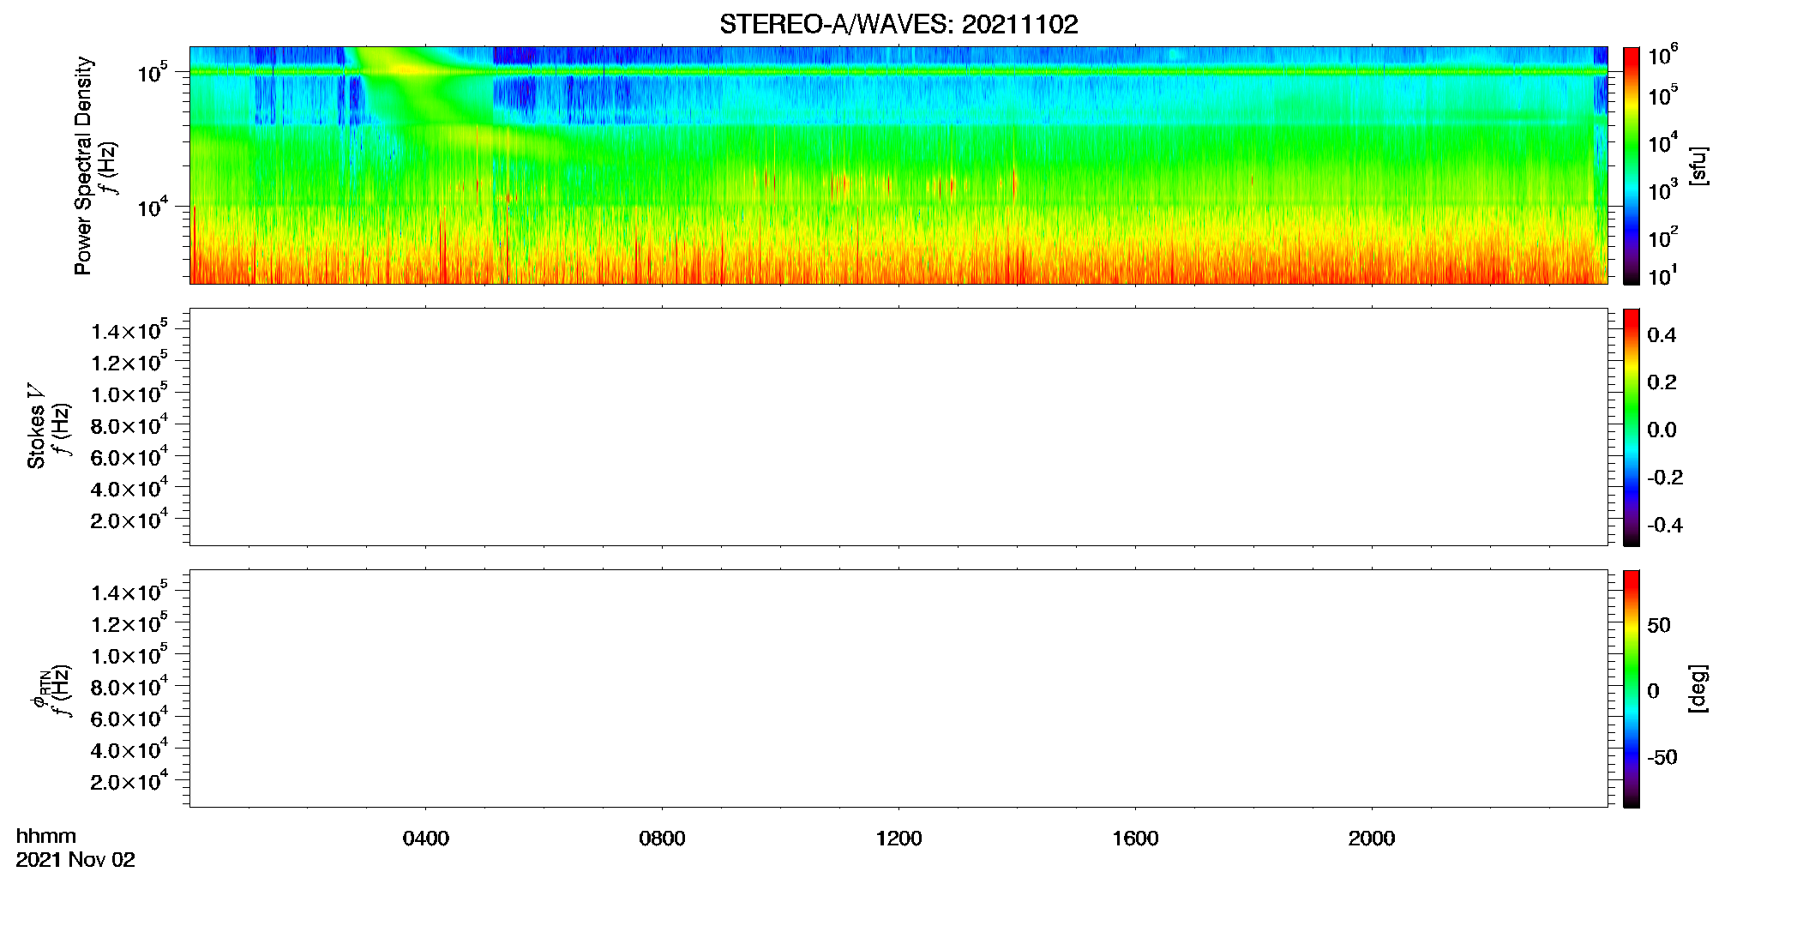Click the hhmm time format label
Viewport: 1797px width, 926px height.
(46, 836)
